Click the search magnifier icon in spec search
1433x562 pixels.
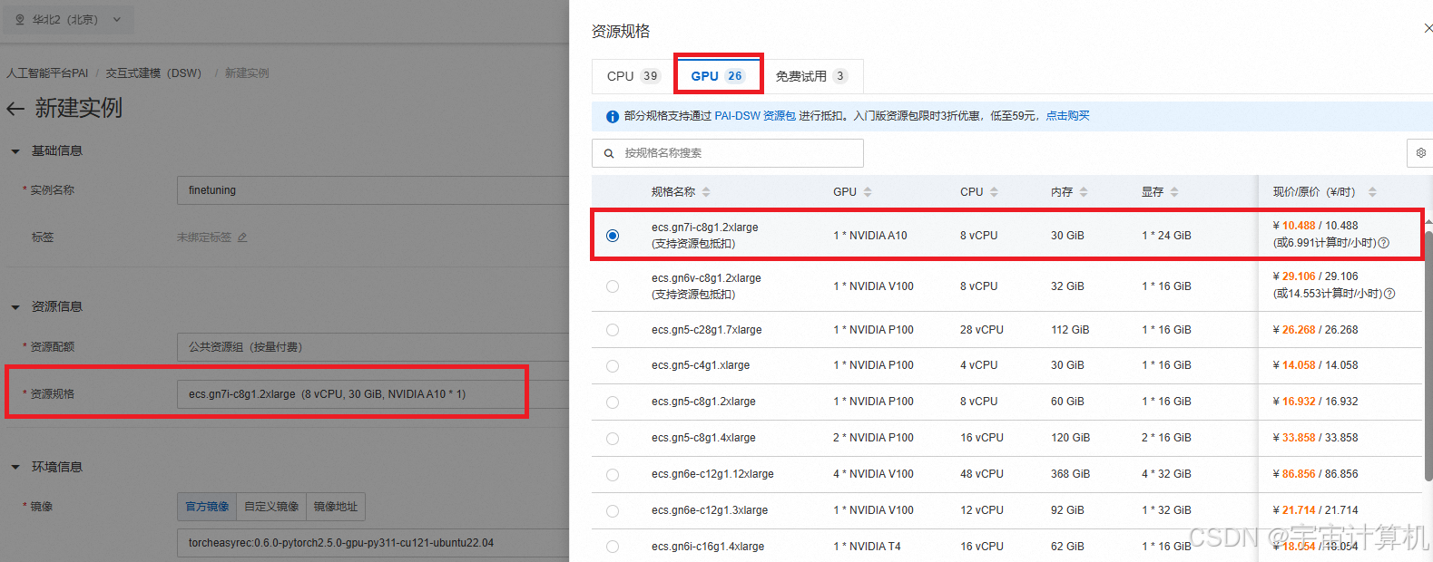pyautogui.click(x=609, y=153)
